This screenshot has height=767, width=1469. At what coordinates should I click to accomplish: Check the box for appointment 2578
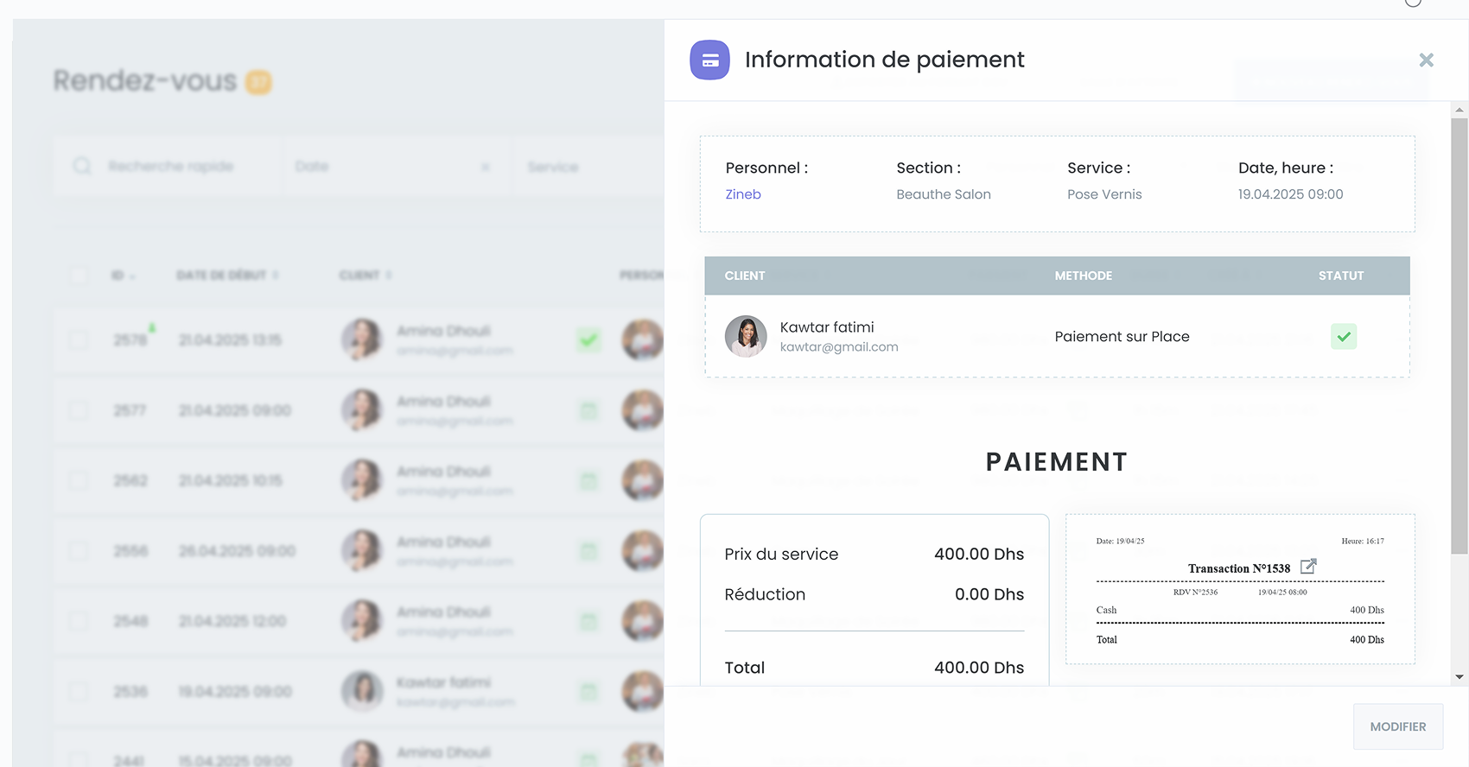pos(79,340)
